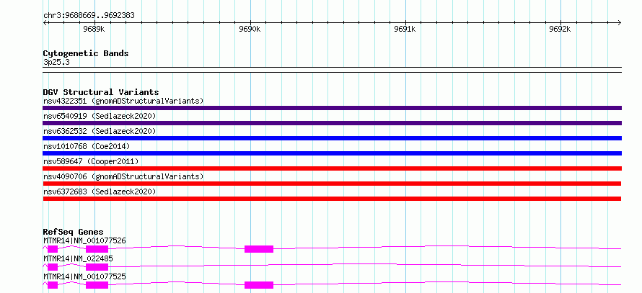The width and height of the screenshot is (642, 293).
Task: Click the purple bar under nsv4322351
Action: [x=332, y=108]
